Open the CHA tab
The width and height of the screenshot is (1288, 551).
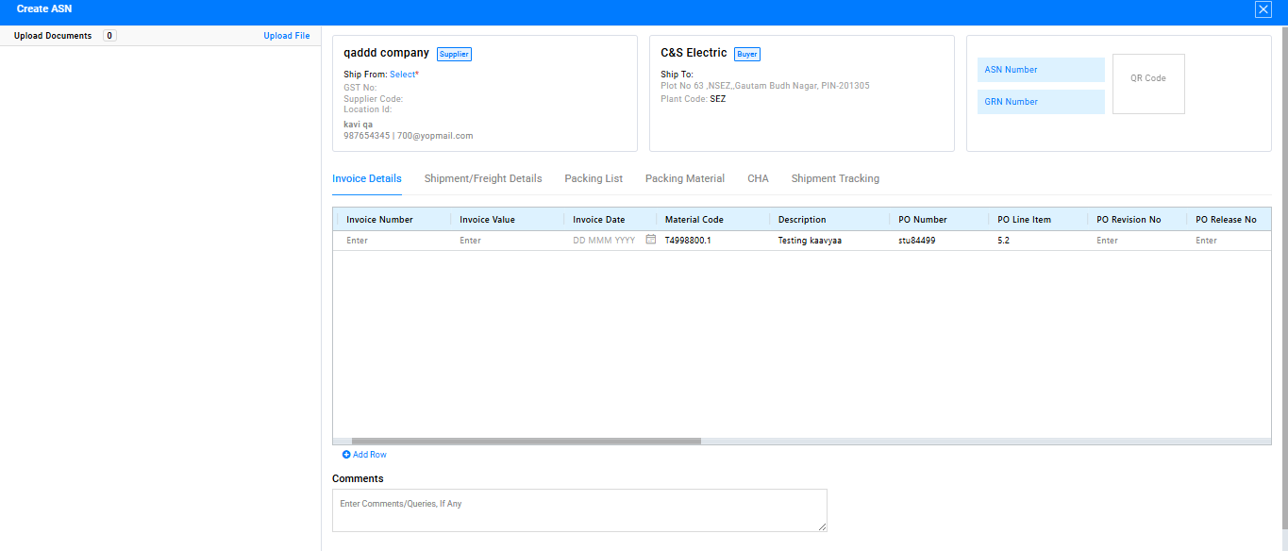(758, 178)
